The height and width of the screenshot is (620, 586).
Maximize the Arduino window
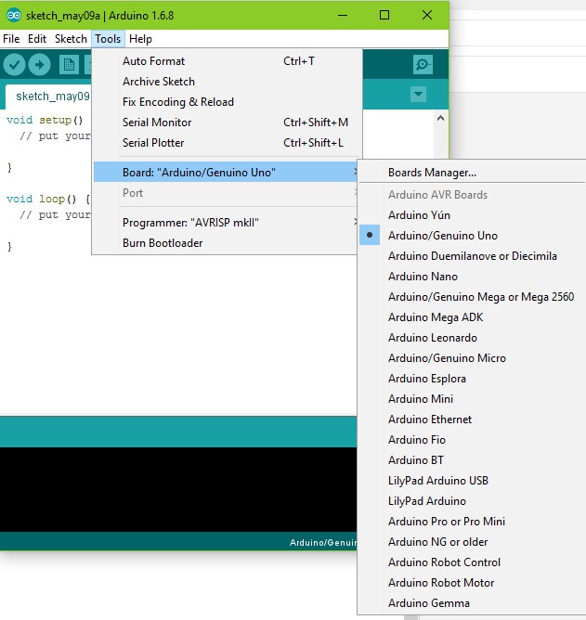click(384, 16)
